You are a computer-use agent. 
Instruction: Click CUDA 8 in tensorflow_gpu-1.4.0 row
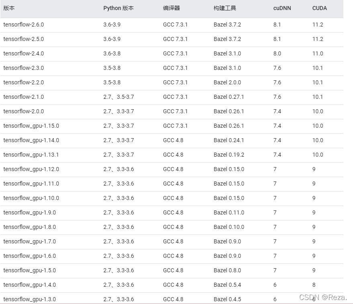314,285
